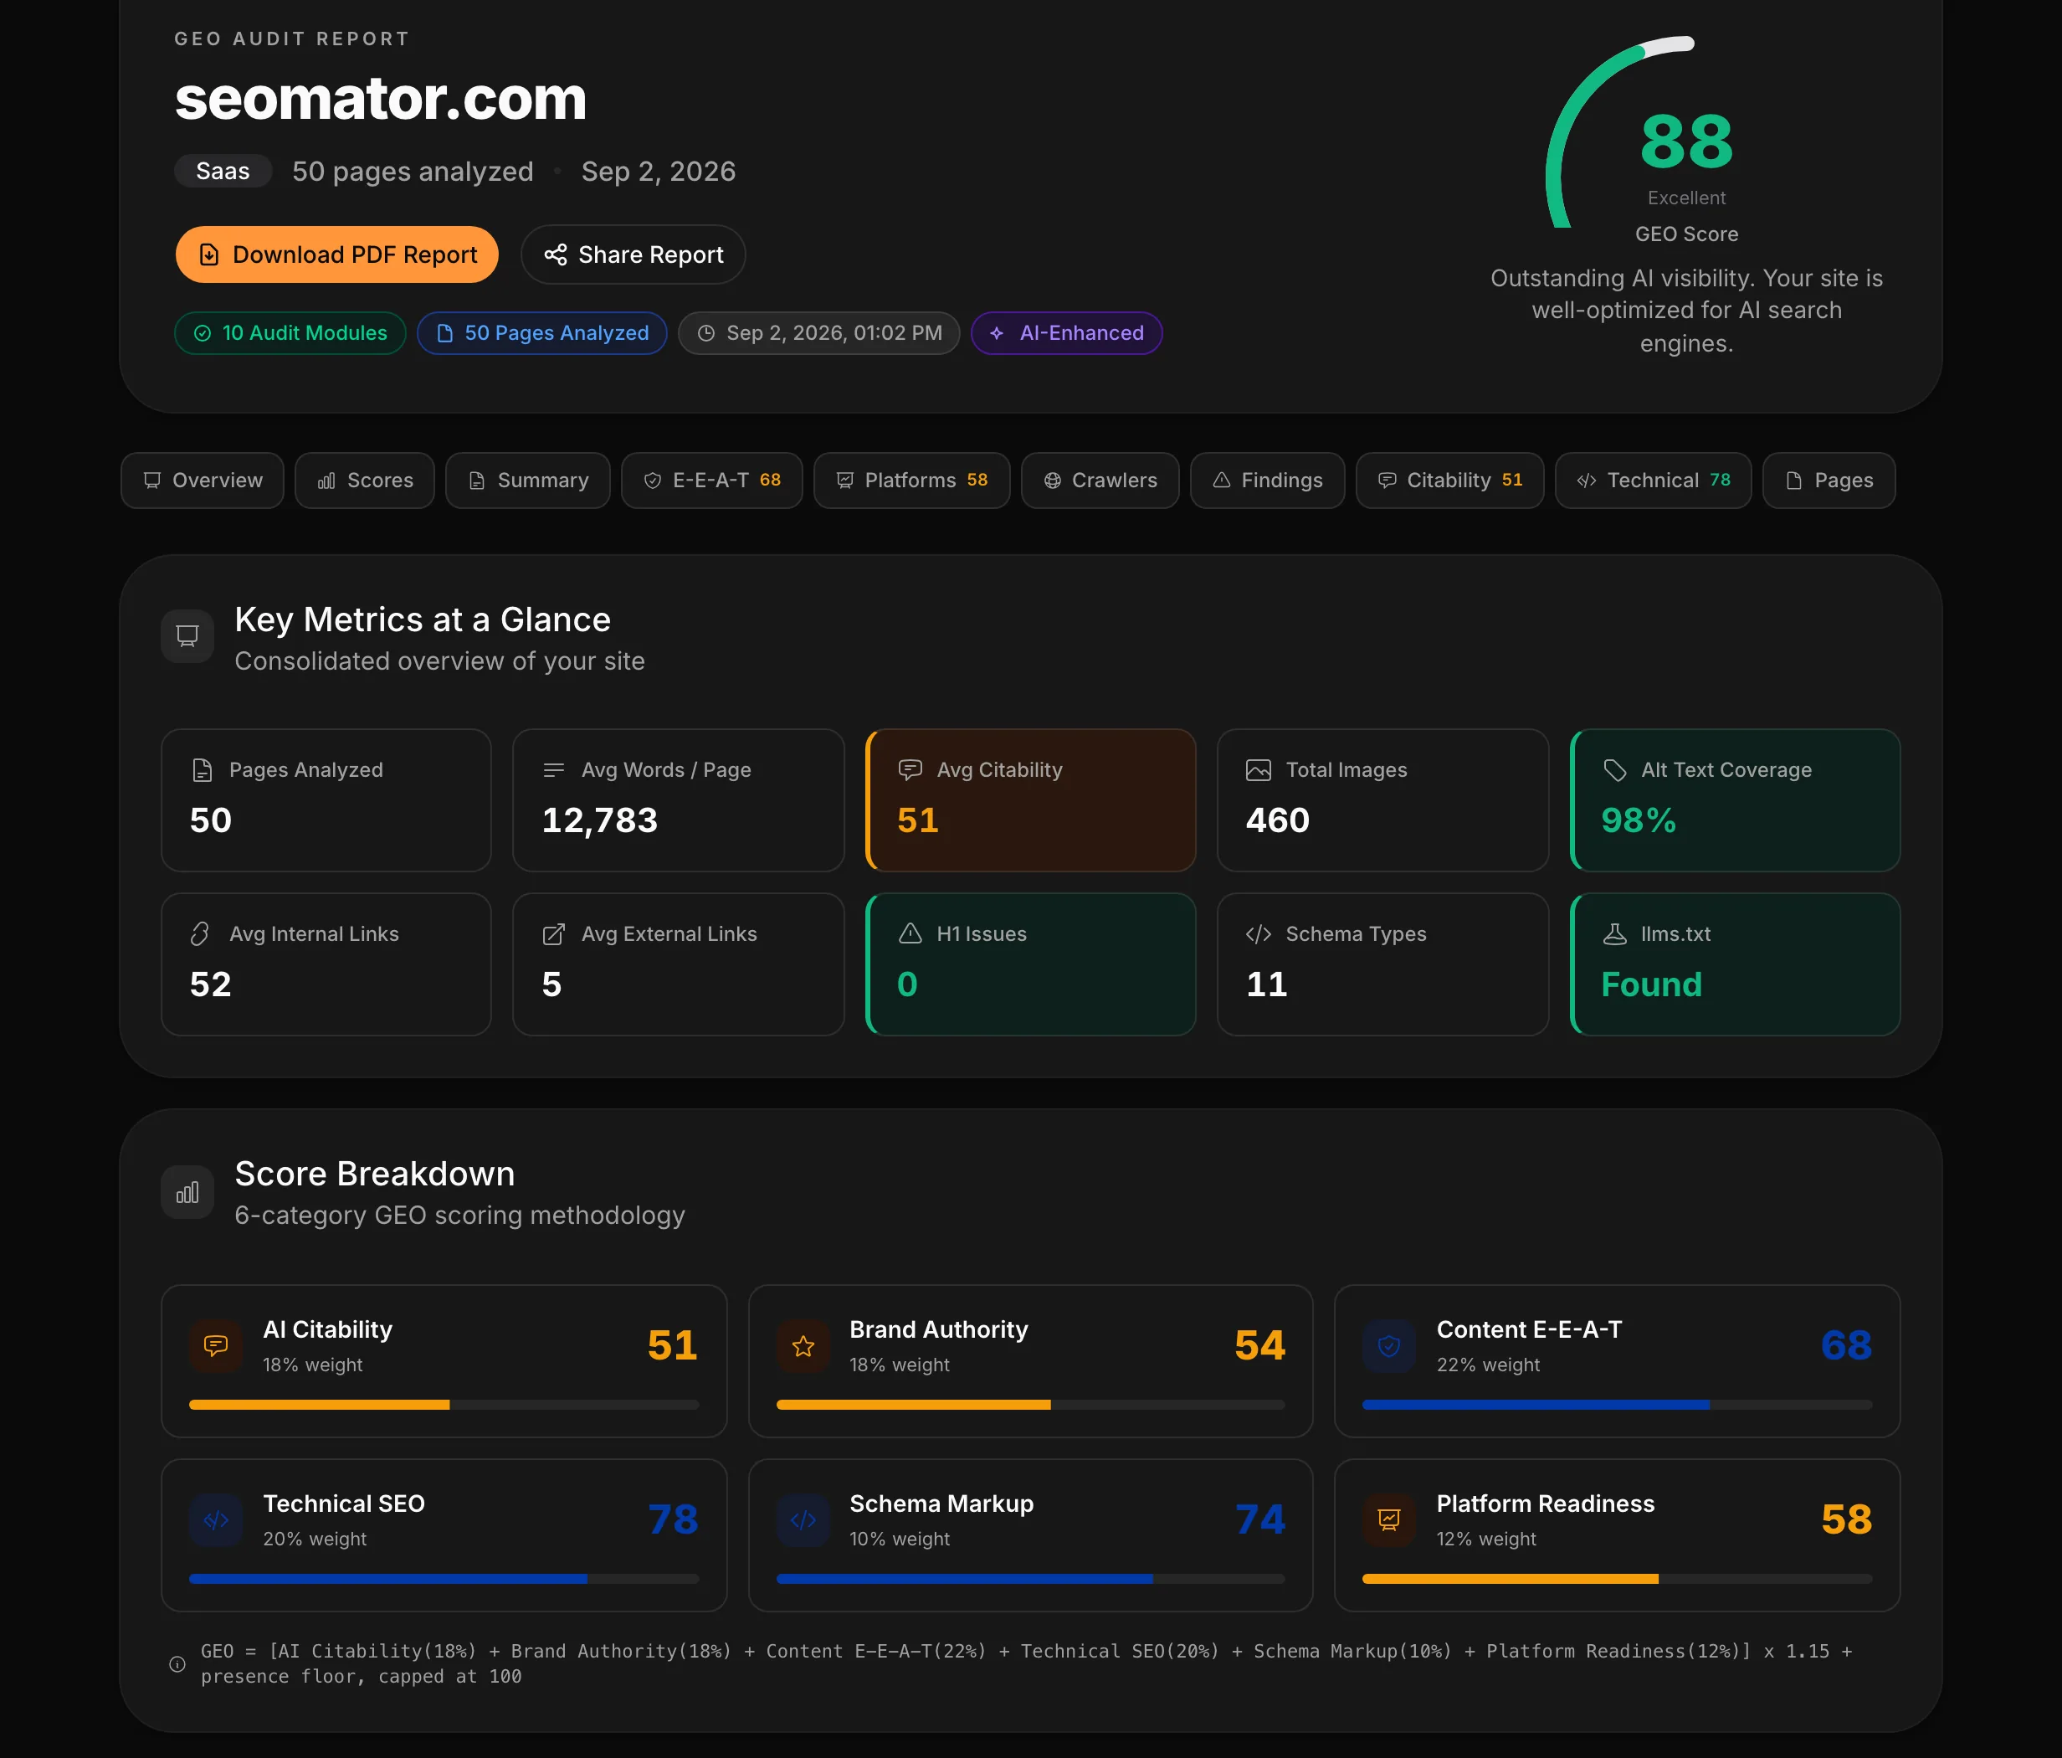Screen dimensions: 2062x1758
Task: Click the checkmark icon in Audit Modules badge
Action: pos(202,333)
